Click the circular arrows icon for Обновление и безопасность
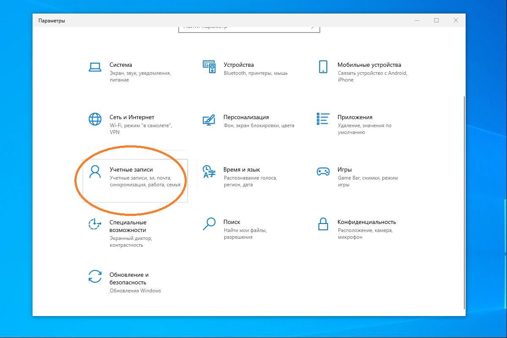This screenshot has height=338, width=507. point(95,276)
